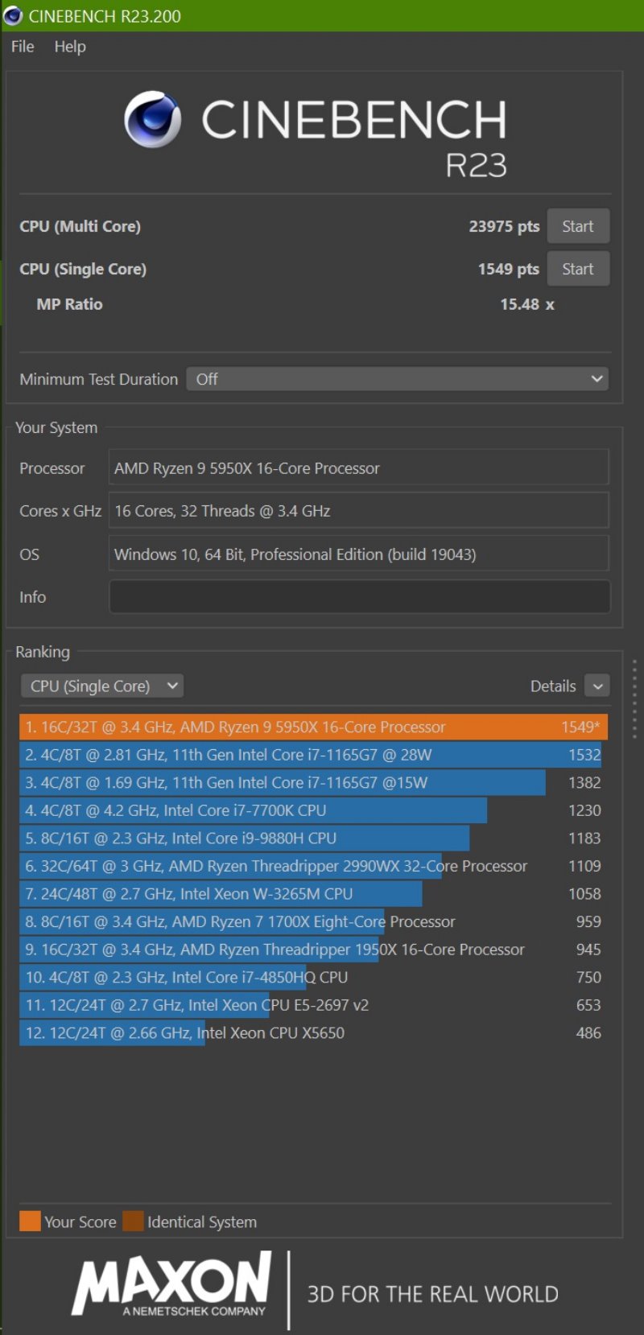Screen dimensions: 644x1335
Task: Start the CPU Multi Core test
Action: pyautogui.click(x=578, y=226)
